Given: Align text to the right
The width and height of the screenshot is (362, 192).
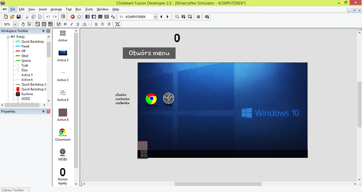Looking at the screenshot, I should [109, 24].
